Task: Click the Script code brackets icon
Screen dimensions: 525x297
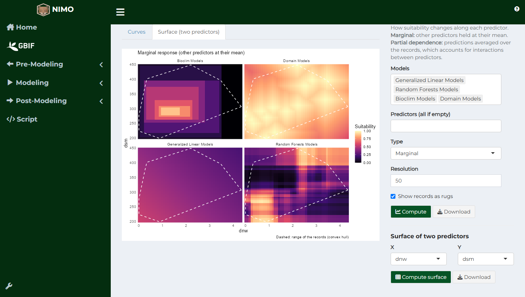Action: (11, 119)
